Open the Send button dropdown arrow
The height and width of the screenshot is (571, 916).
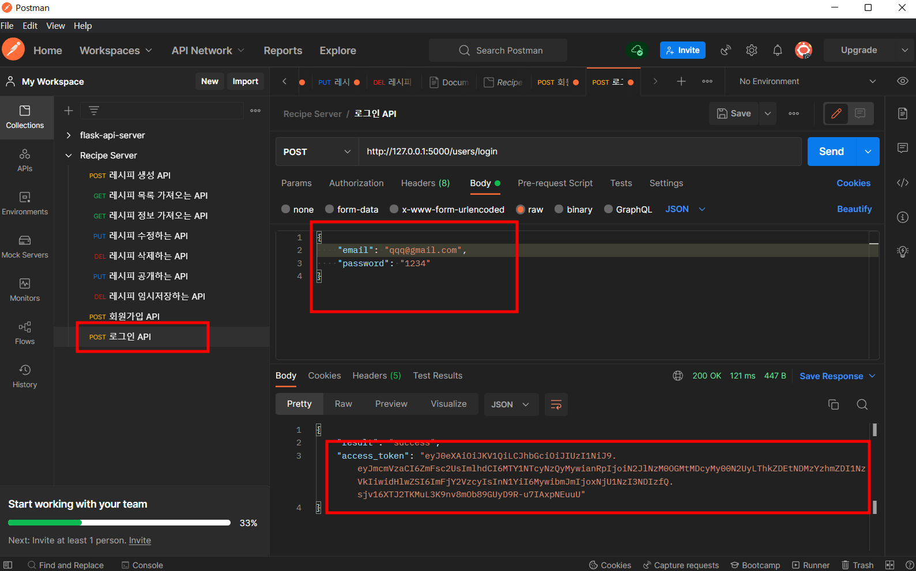click(x=868, y=152)
